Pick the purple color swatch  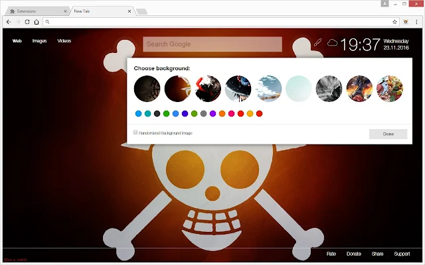point(212,113)
